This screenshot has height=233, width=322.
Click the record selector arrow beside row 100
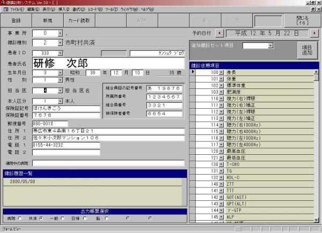pyautogui.click(x=193, y=72)
